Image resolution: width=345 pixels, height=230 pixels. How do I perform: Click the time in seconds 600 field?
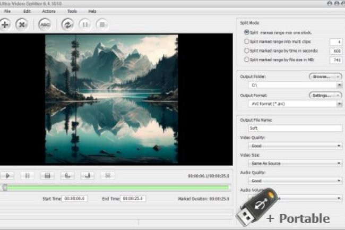coord(336,51)
